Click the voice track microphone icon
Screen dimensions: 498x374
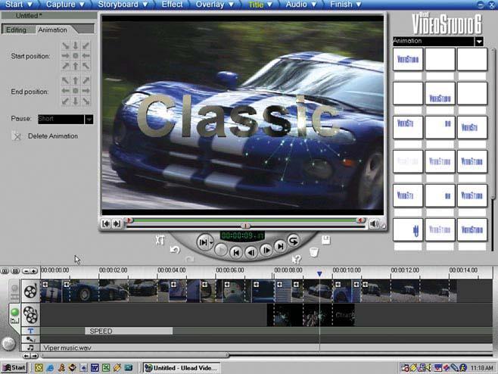(x=30, y=339)
